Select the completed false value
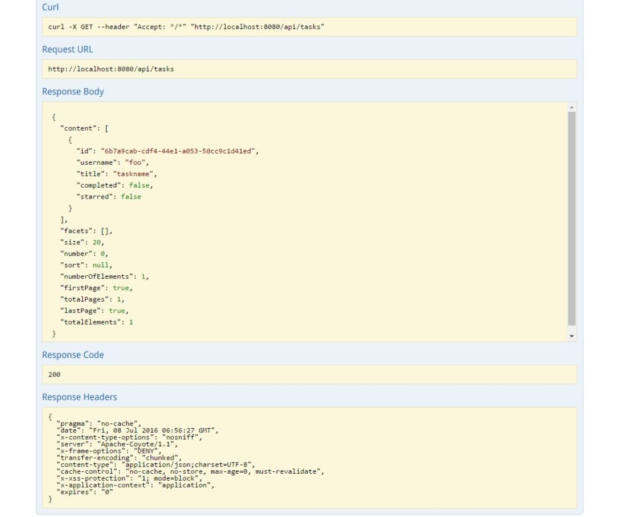 (x=139, y=185)
